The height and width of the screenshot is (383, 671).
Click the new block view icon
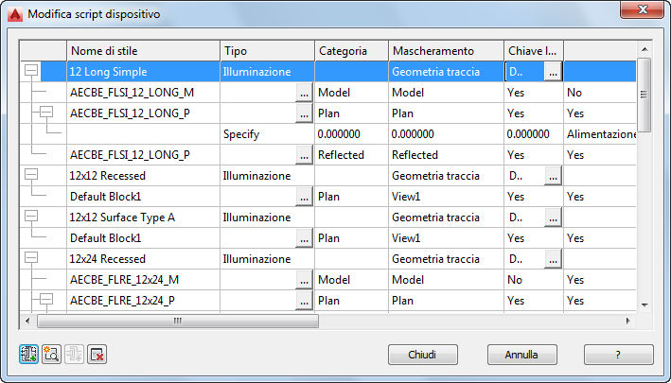(x=51, y=355)
